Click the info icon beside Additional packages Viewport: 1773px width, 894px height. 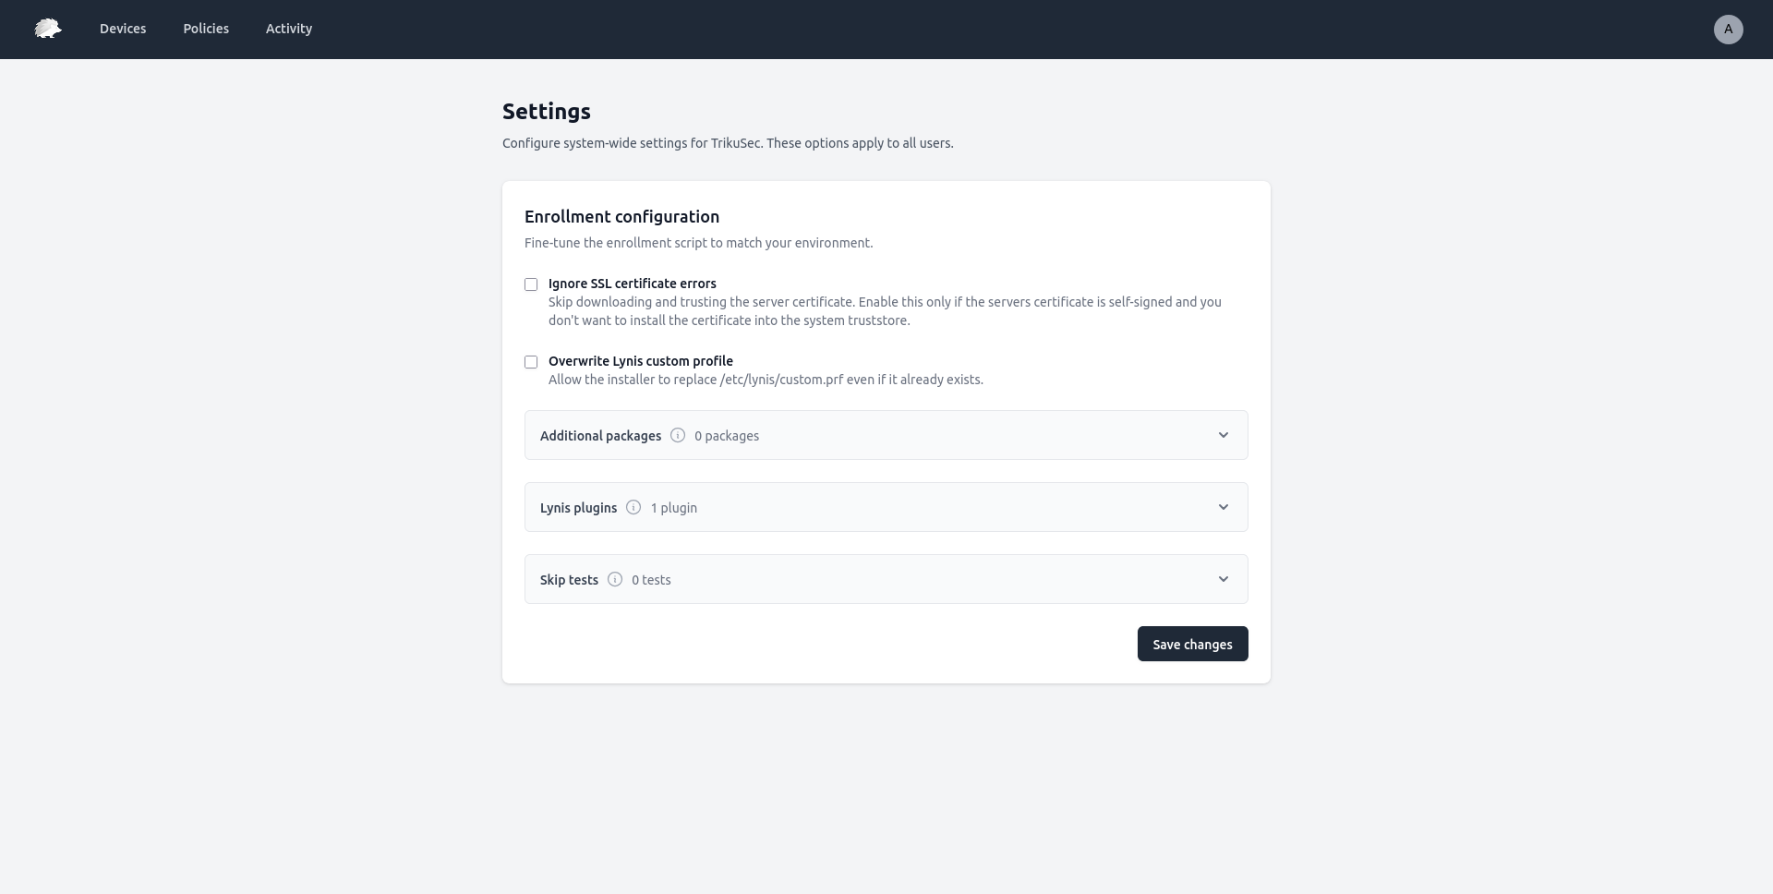(x=678, y=435)
